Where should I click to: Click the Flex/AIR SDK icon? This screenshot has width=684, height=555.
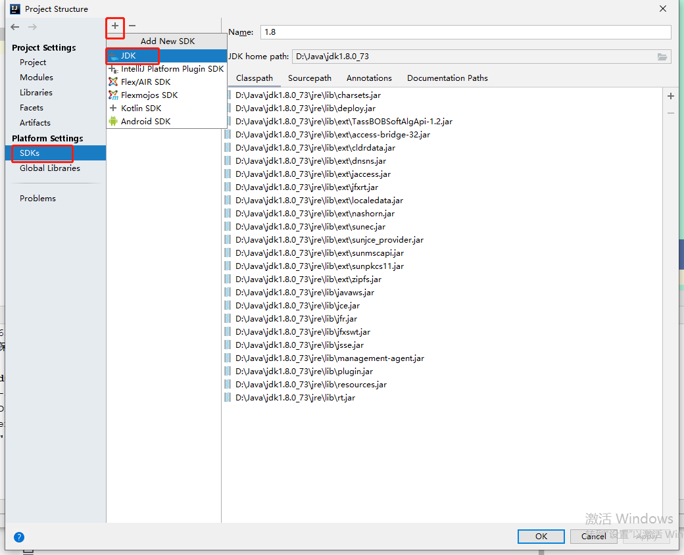(113, 82)
